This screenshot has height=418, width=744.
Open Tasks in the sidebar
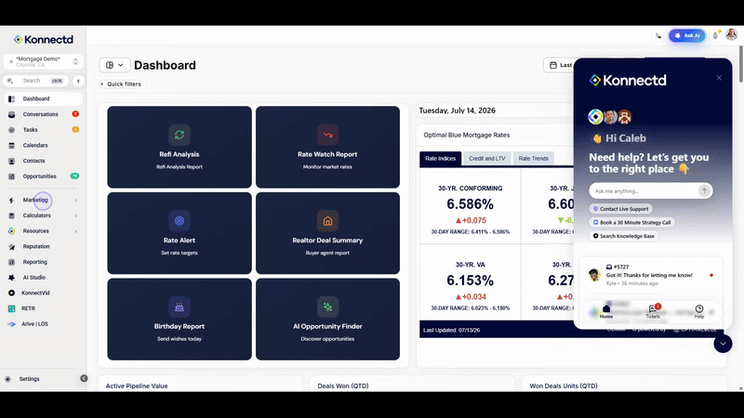pyautogui.click(x=43, y=130)
